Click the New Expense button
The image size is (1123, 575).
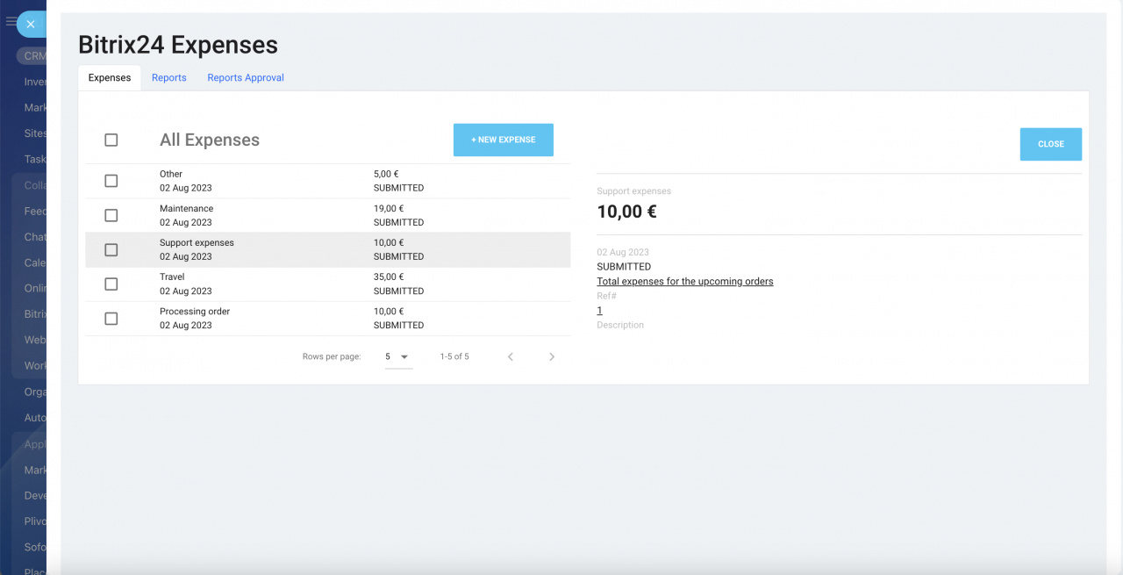pos(504,140)
